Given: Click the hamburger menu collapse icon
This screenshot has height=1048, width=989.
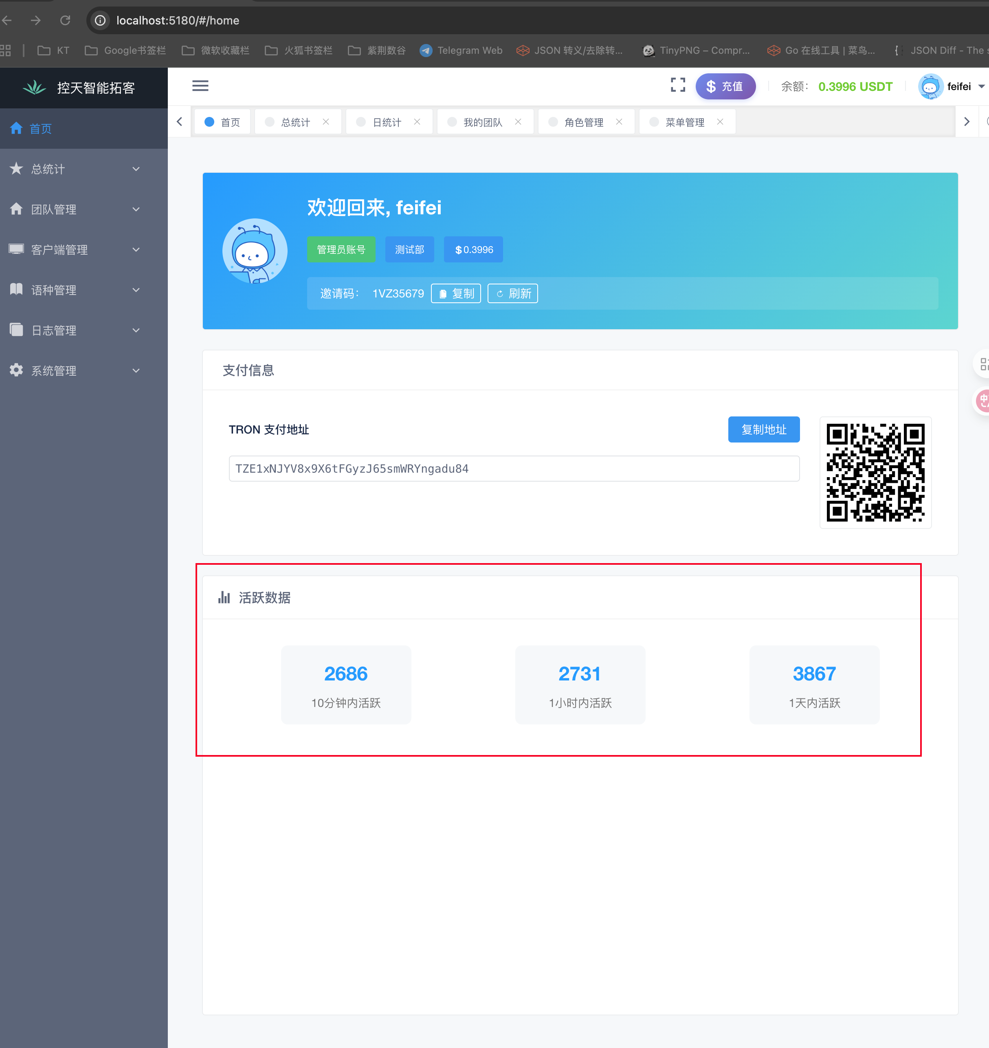Looking at the screenshot, I should tap(200, 86).
